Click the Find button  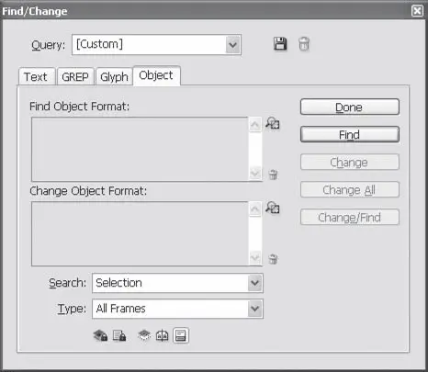click(x=350, y=134)
